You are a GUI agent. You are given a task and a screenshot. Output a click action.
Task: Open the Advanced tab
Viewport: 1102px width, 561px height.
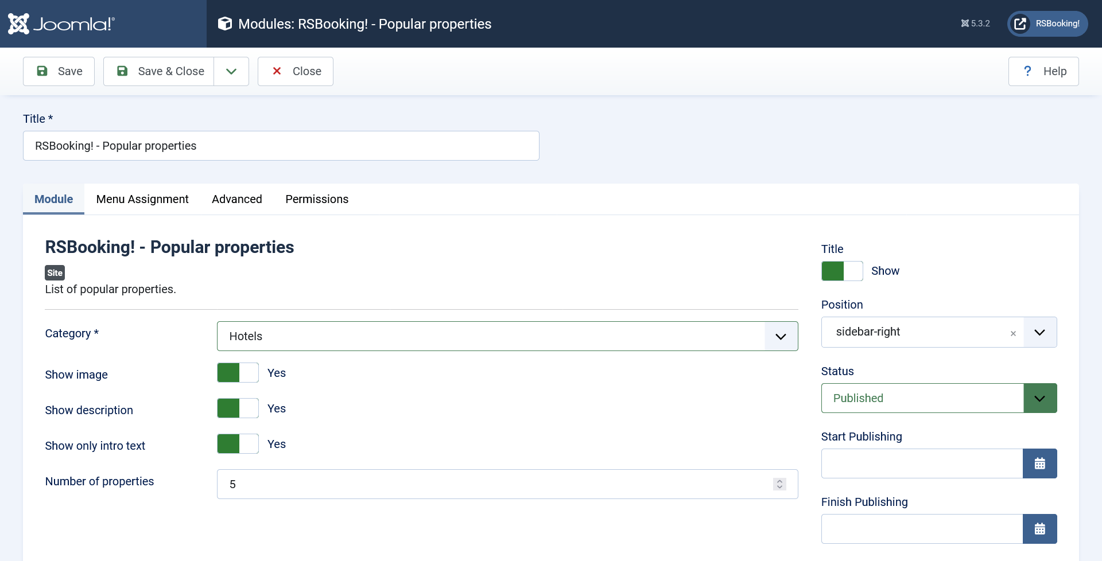[x=237, y=199]
